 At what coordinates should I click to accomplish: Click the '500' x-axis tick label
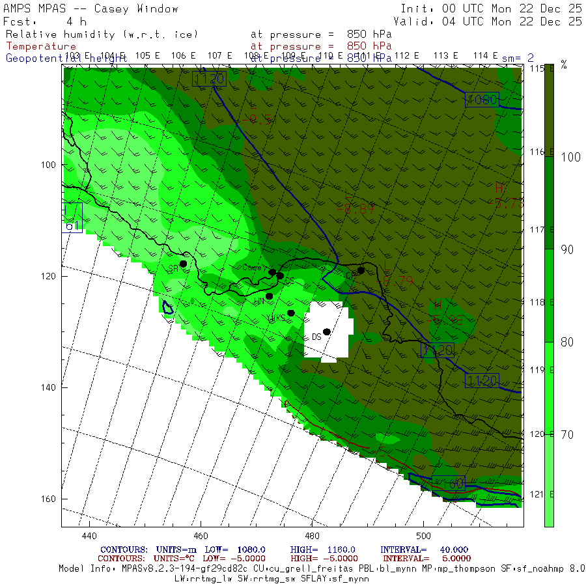tap(423, 536)
